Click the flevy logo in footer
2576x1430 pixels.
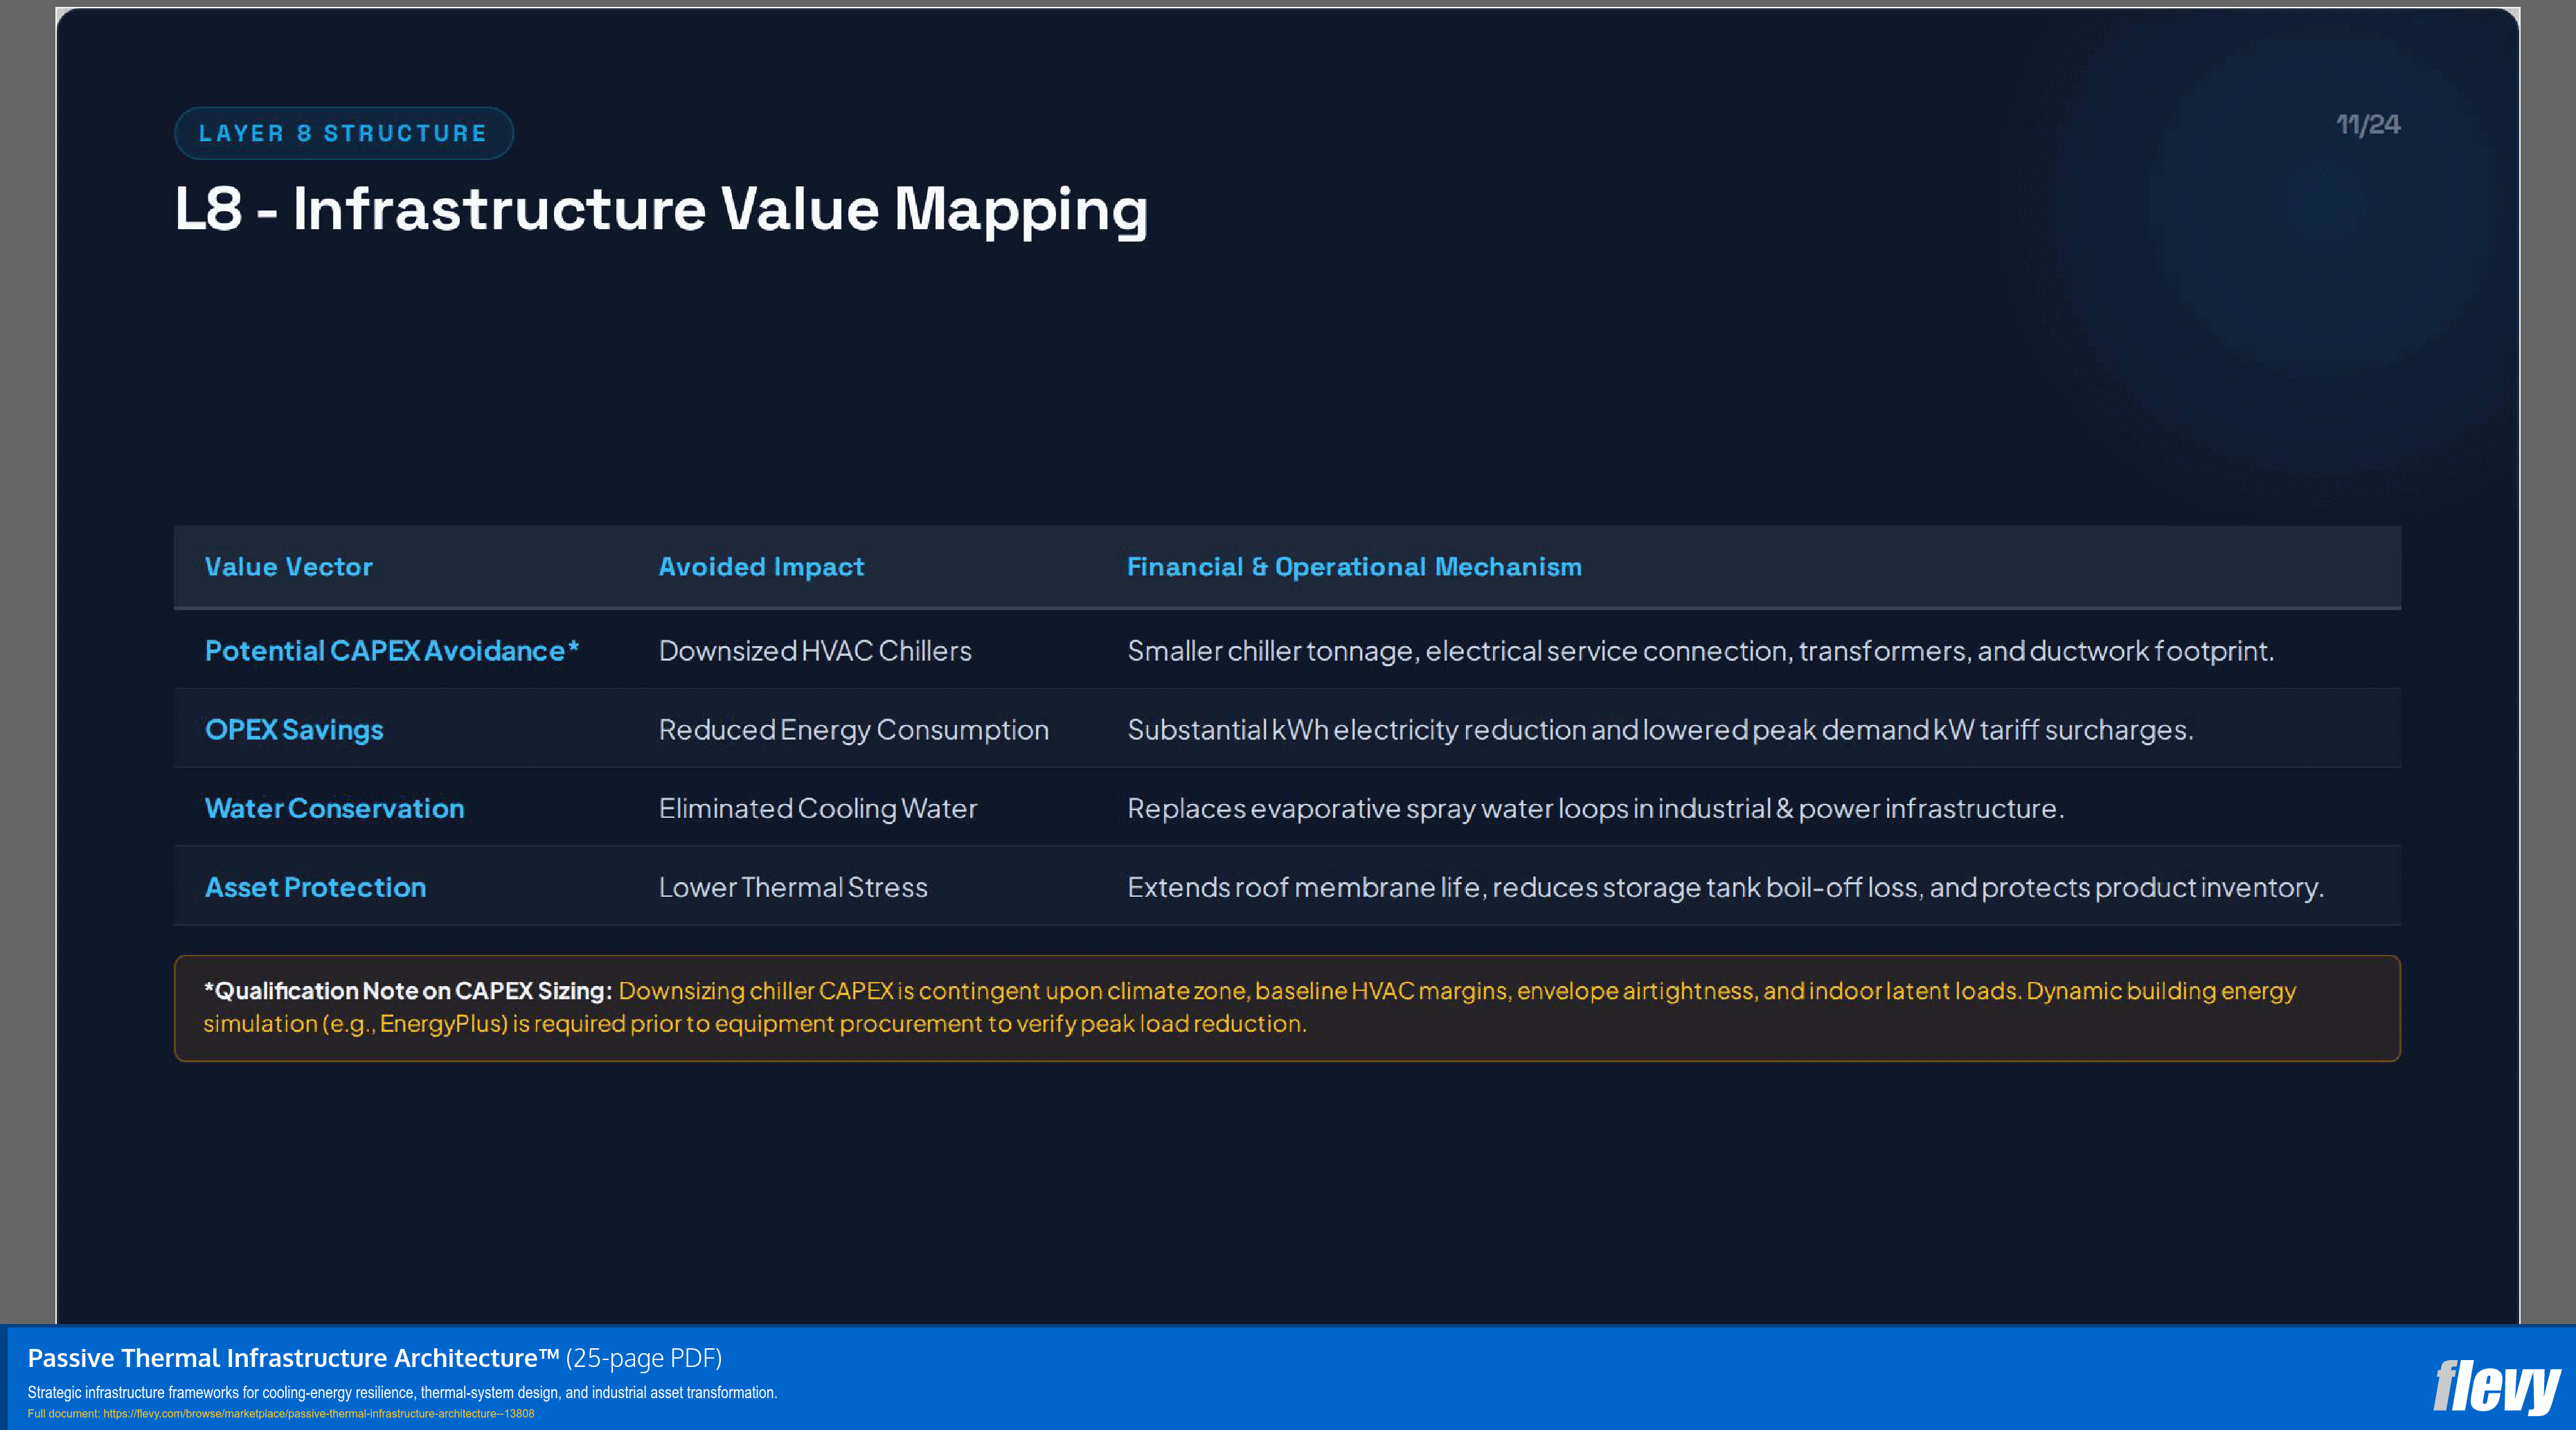click(2496, 1387)
